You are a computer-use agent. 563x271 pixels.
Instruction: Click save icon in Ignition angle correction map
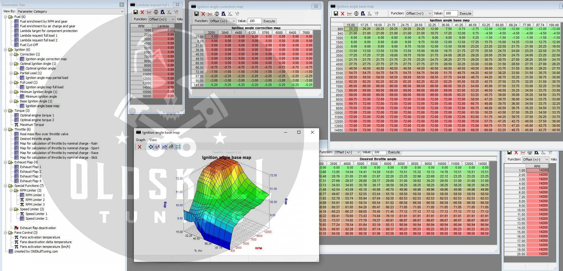click(196, 14)
